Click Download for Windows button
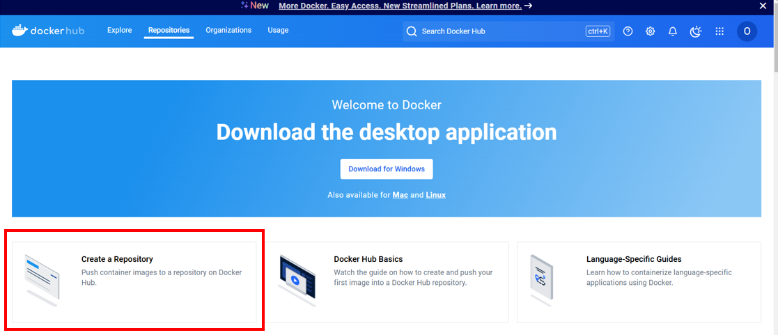Screen dimensions: 778x335 [387, 169]
